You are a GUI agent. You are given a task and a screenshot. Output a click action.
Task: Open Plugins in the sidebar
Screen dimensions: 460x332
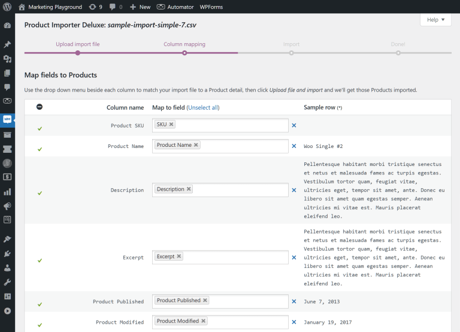7,253
